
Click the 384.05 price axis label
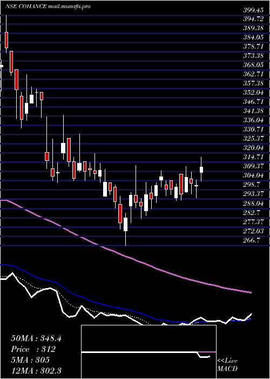click(x=253, y=37)
